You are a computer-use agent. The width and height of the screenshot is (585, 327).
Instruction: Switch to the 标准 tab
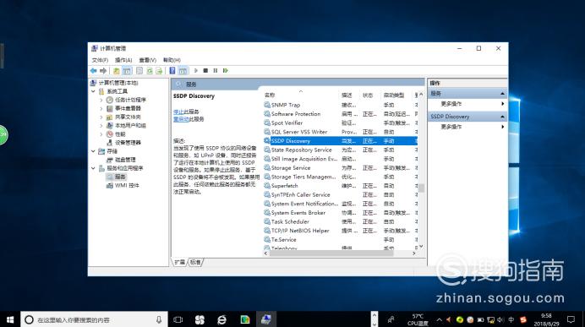[x=195, y=262]
